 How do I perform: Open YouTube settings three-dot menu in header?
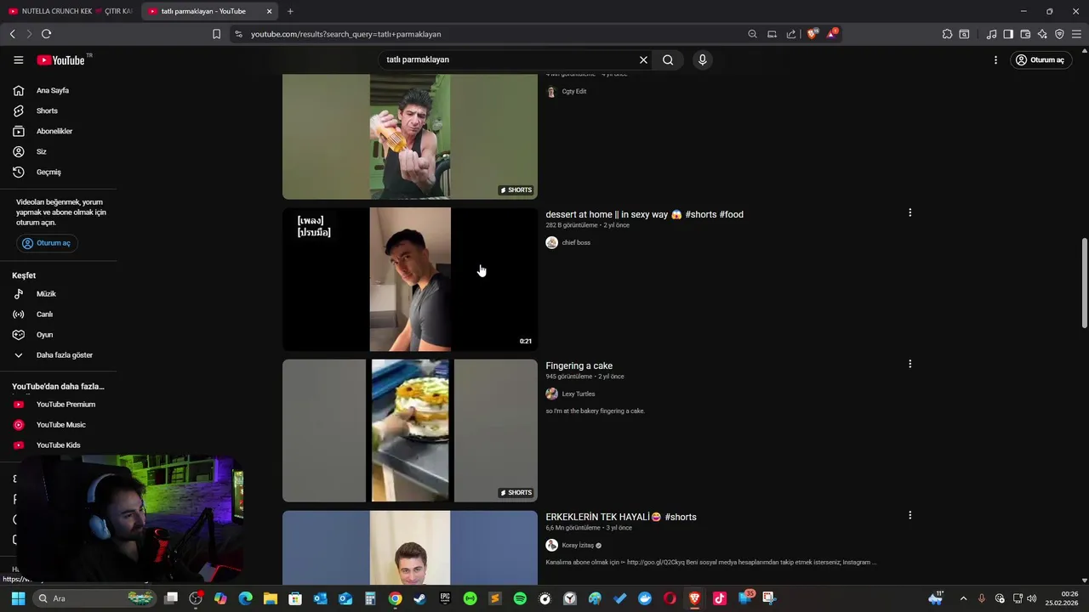[995, 59]
